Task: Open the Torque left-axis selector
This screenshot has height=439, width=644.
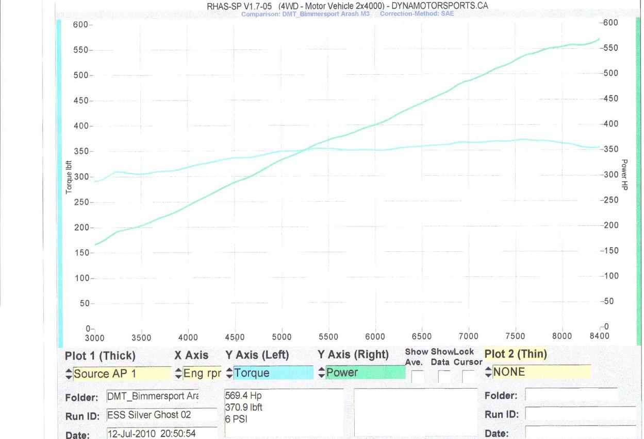Action: tap(273, 373)
